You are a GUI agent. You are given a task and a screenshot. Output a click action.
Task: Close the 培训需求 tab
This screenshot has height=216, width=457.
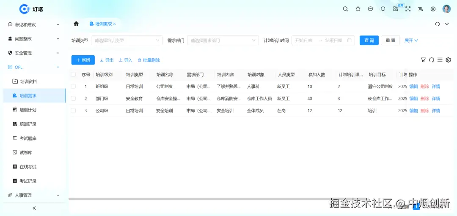115,24
